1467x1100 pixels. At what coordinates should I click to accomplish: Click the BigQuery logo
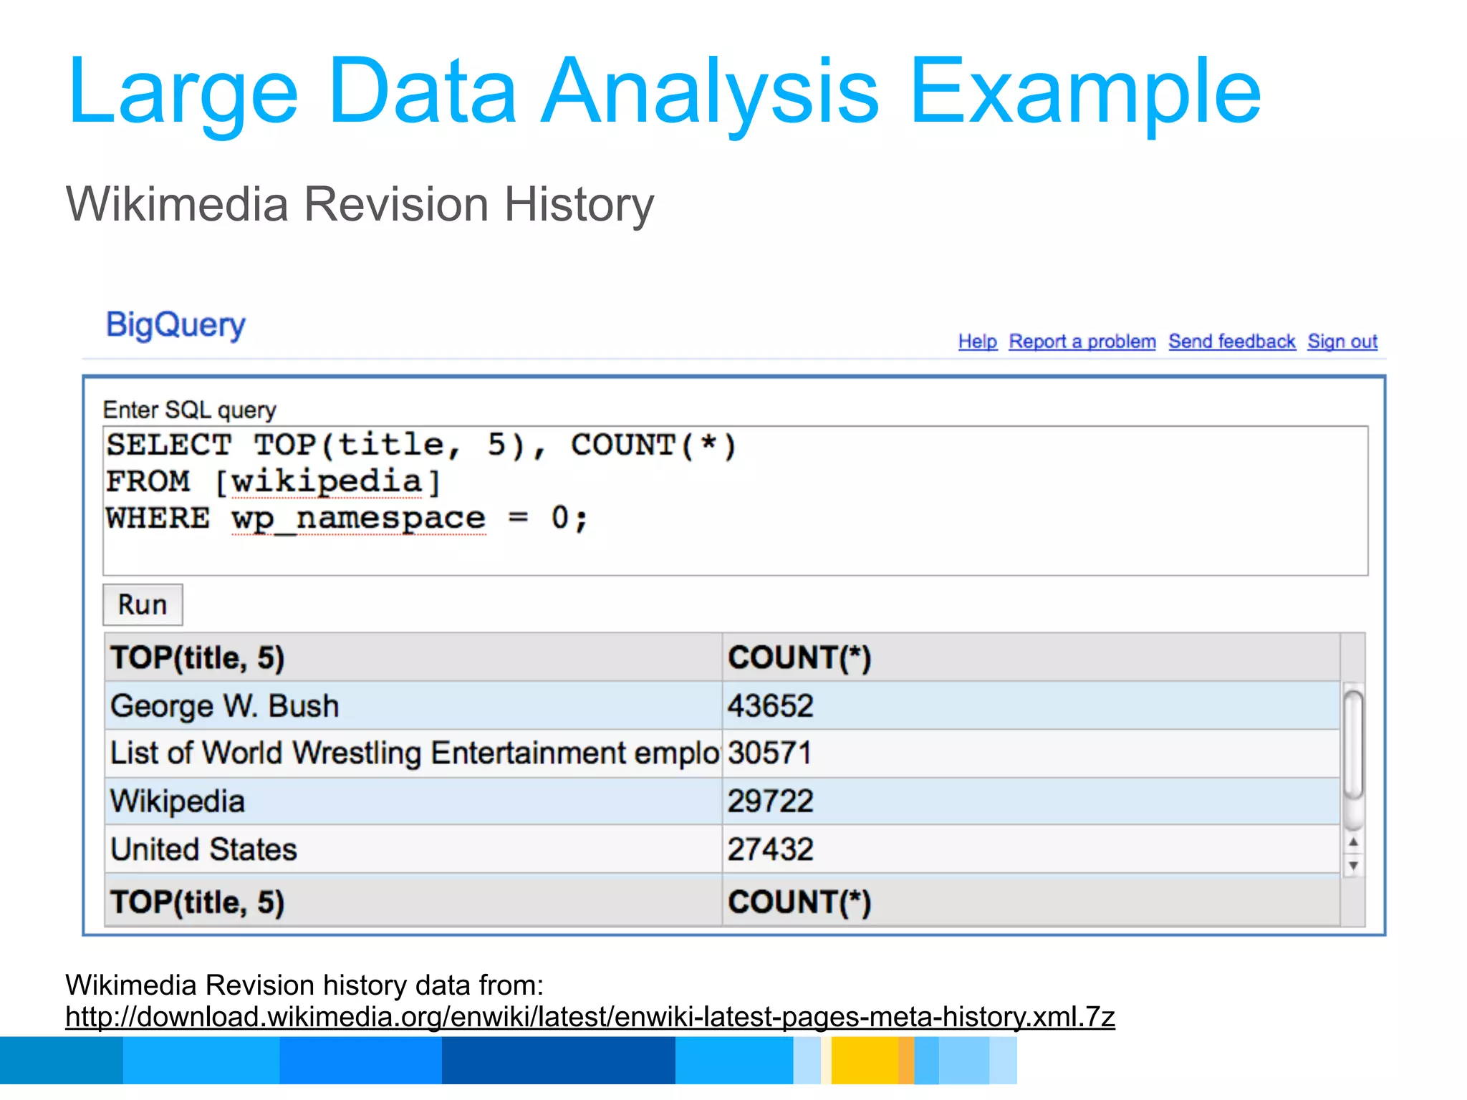click(175, 325)
